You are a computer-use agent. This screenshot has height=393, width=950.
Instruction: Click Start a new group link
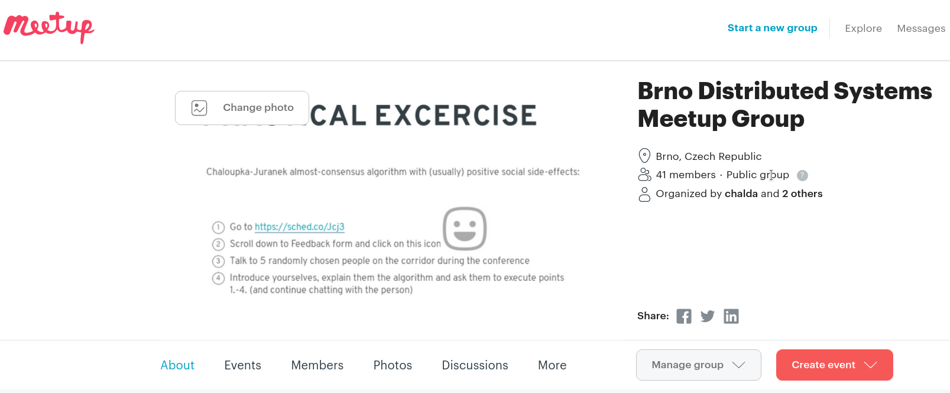click(772, 28)
